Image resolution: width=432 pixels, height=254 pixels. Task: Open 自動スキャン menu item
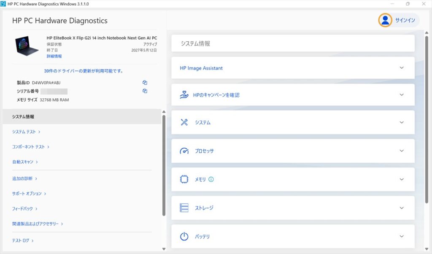[x=25, y=162]
